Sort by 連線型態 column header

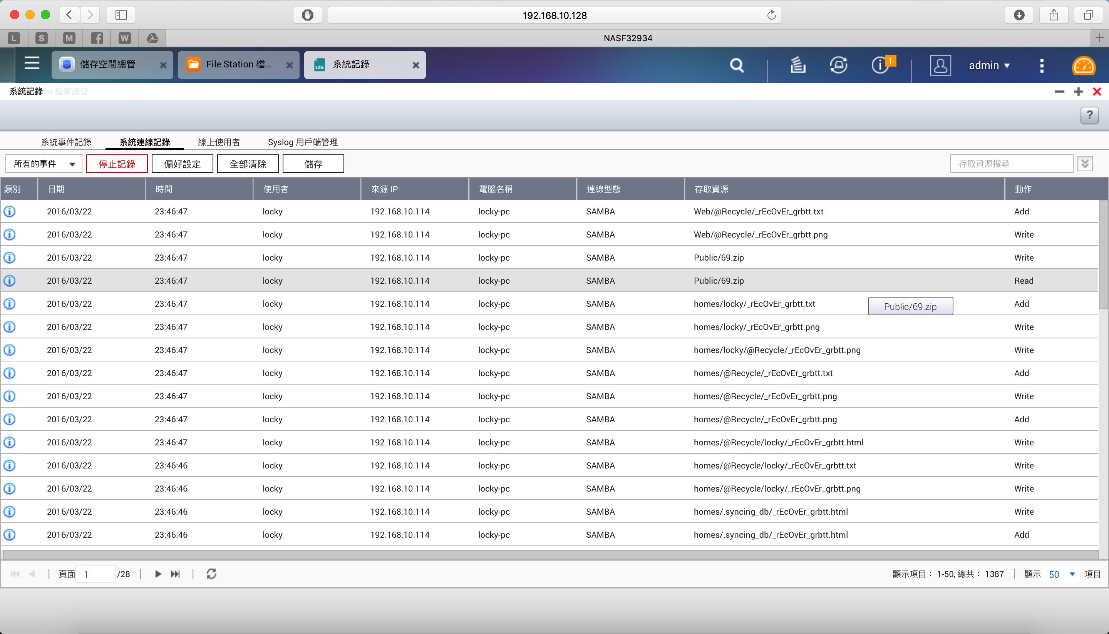pos(630,189)
